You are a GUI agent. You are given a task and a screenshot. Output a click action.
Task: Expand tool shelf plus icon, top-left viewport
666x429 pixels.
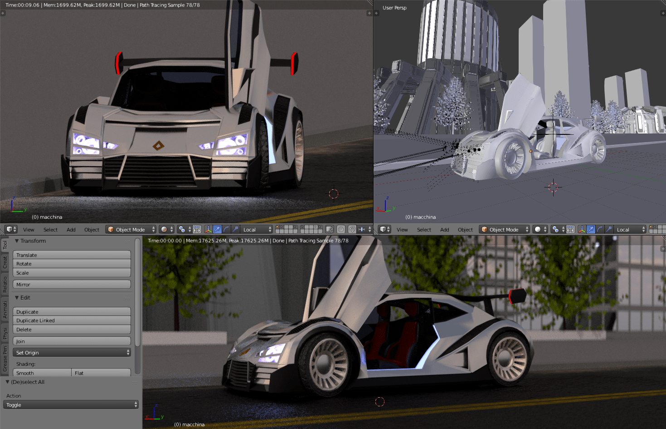point(3,13)
